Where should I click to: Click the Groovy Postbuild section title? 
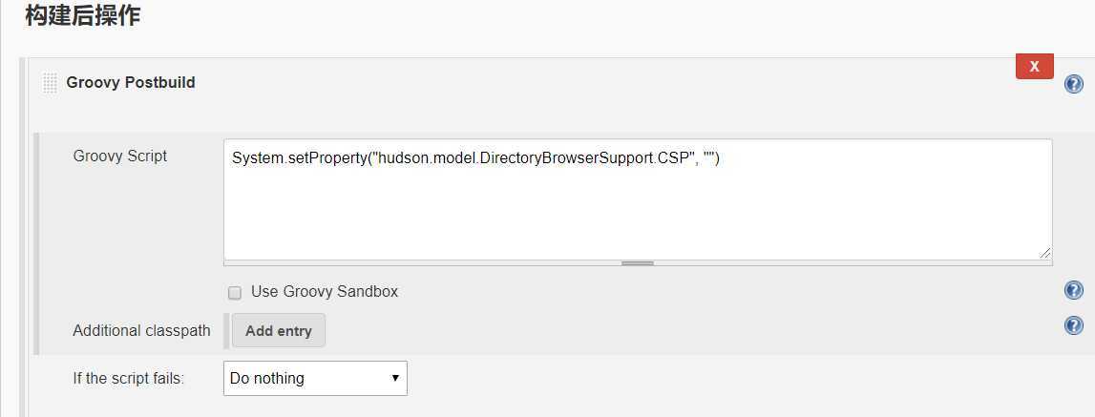coord(131,82)
